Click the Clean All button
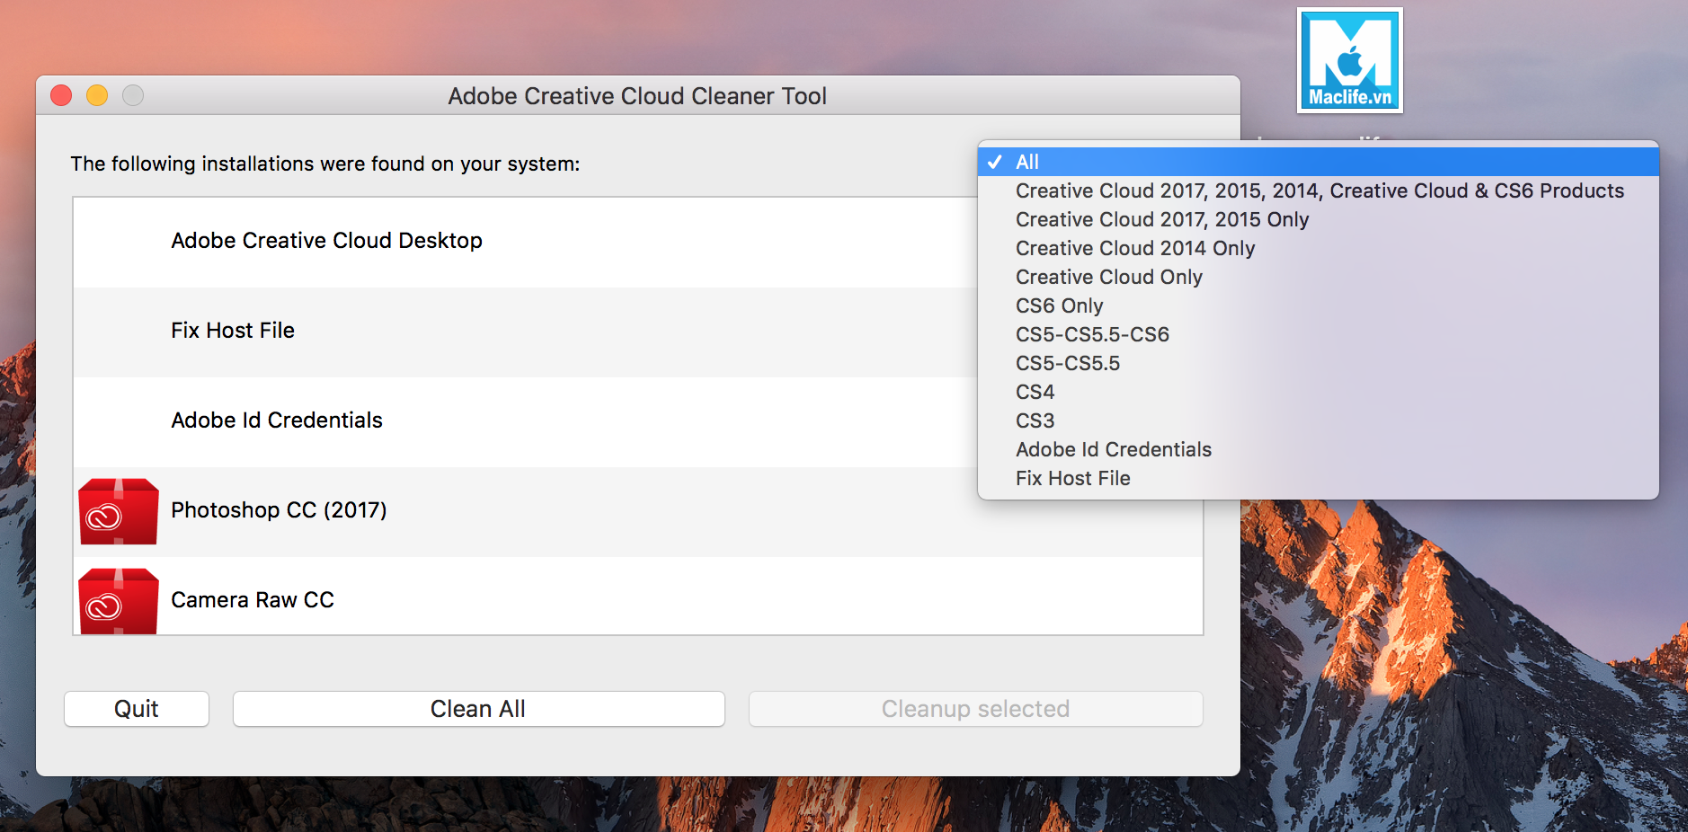Image resolution: width=1688 pixels, height=832 pixels. (x=478, y=708)
